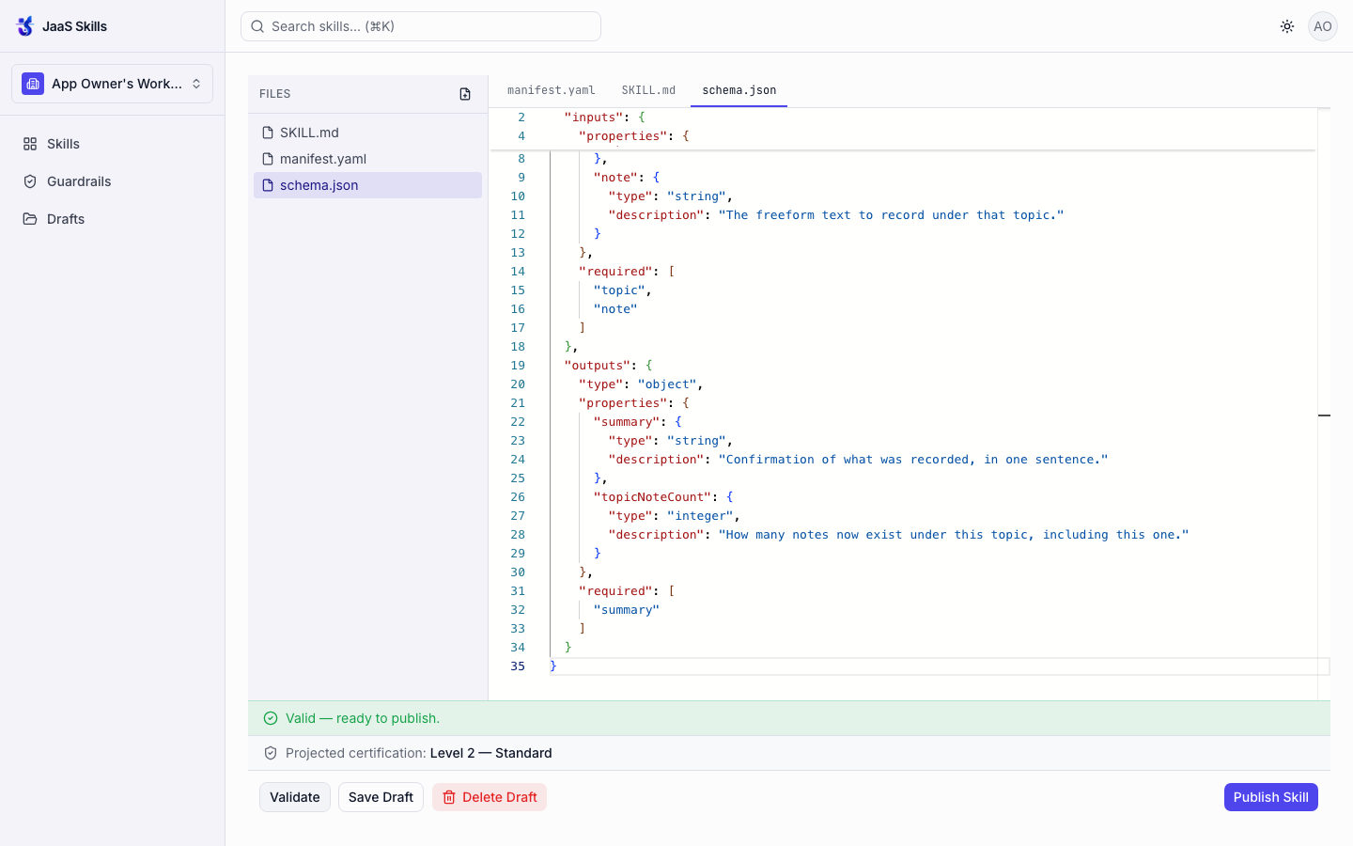Switch to the manifest.yaml tab
The height and width of the screenshot is (846, 1353).
point(552,90)
